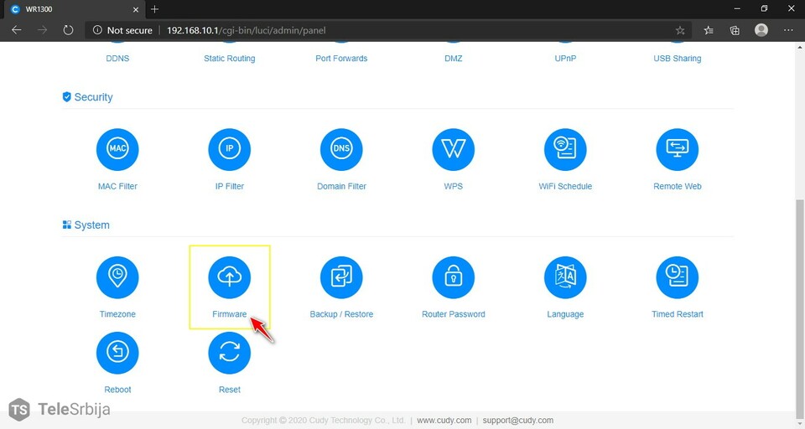This screenshot has width=805, height=429.
Task: Click the Router Password lock icon
Action: pyautogui.click(x=453, y=277)
